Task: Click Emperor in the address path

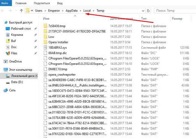Action: [54, 11]
